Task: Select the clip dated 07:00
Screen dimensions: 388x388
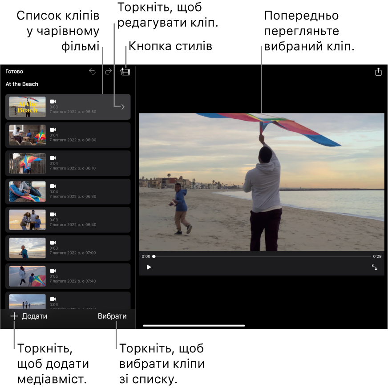Action: 68,248
